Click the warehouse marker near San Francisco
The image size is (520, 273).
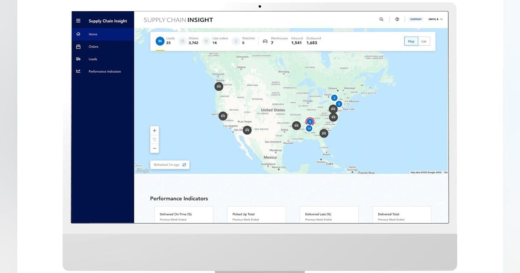point(223,116)
